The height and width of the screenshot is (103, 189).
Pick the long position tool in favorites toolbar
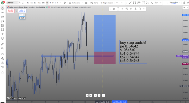pyautogui.click(x=148, y=3)
